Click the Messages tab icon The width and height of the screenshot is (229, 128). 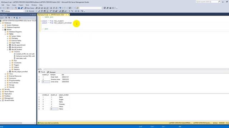point(48,72)
